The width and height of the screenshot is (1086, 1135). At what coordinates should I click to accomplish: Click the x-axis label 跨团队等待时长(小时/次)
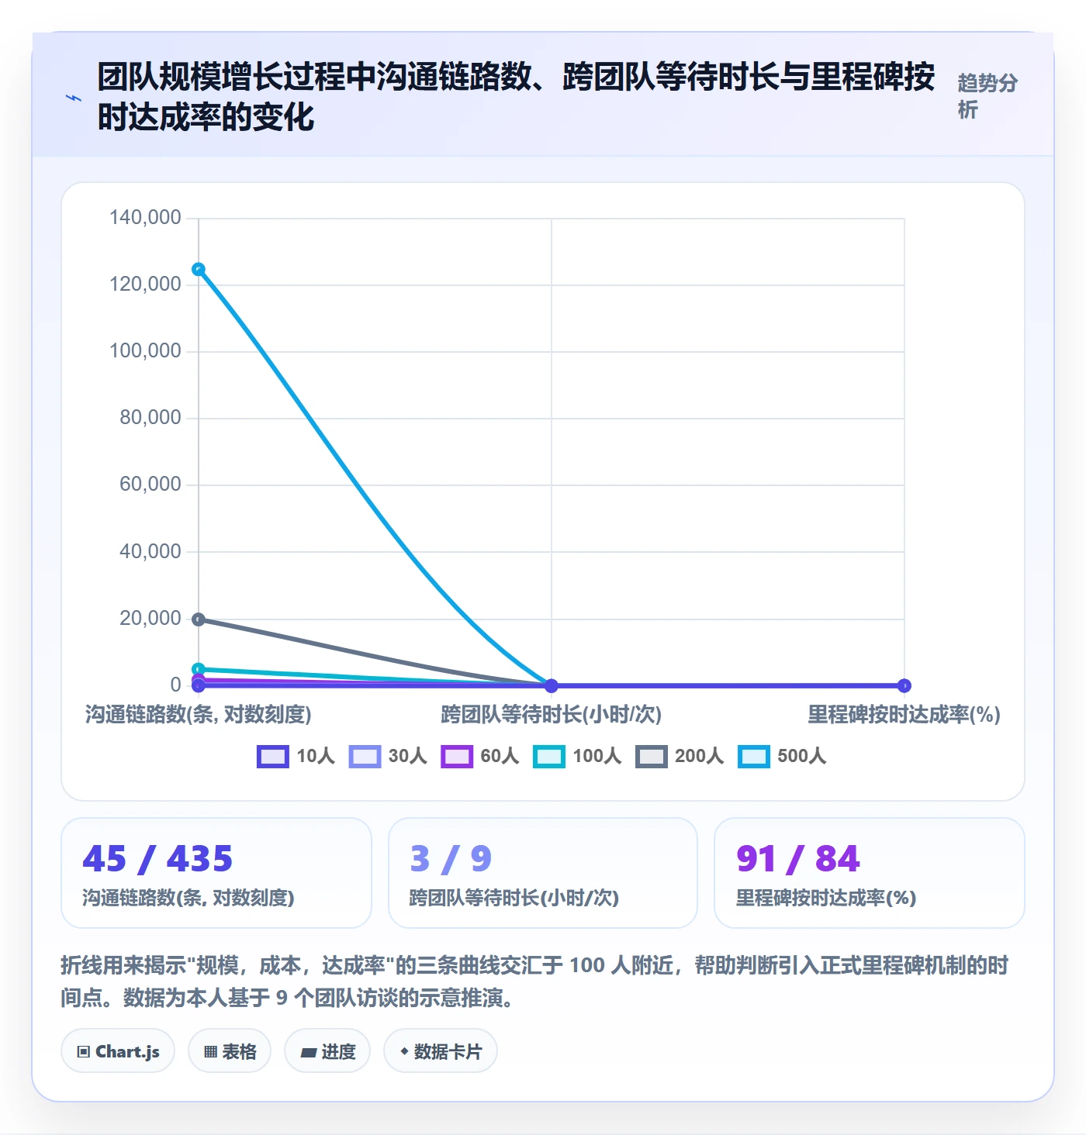point(552,714)
